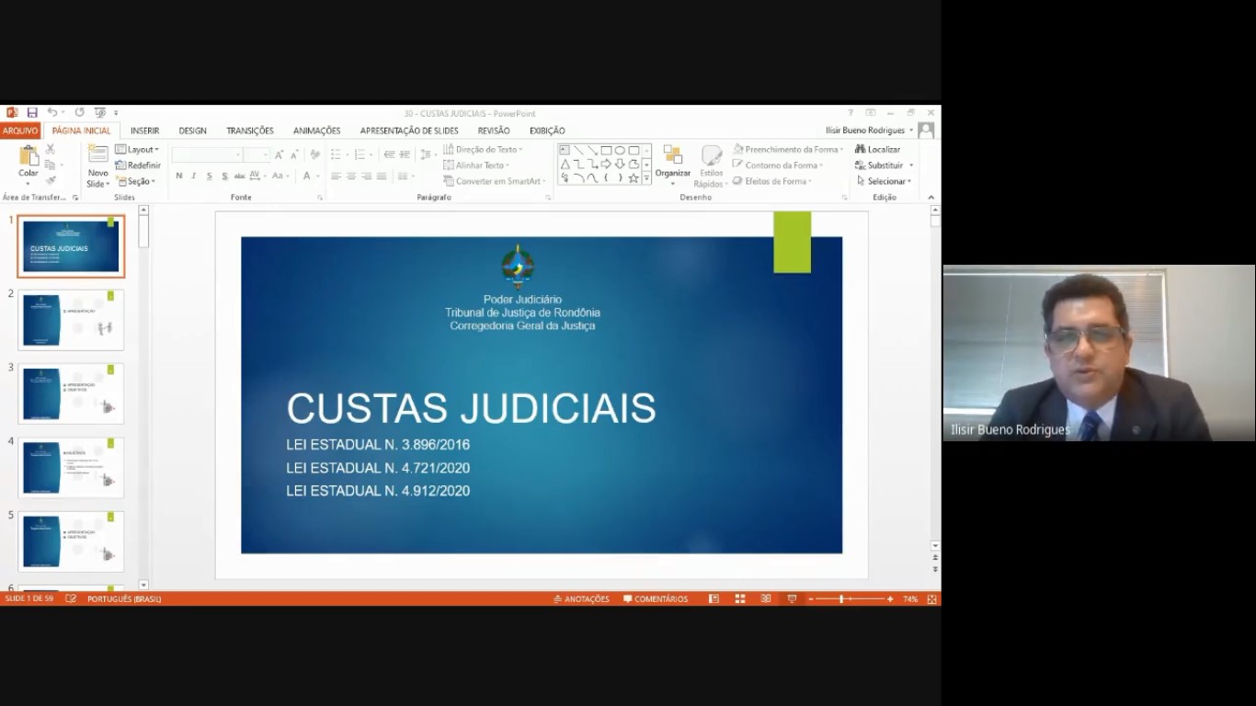Screen dimensions: 1256x706
Task: Switch to Slide Sorter view in status bar
Action: (x=739, y=599)
